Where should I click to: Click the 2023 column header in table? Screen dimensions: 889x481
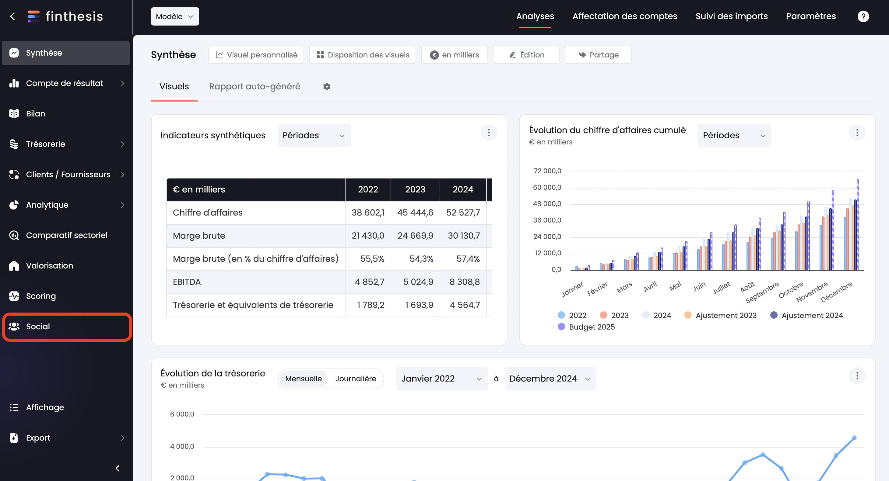415,189
